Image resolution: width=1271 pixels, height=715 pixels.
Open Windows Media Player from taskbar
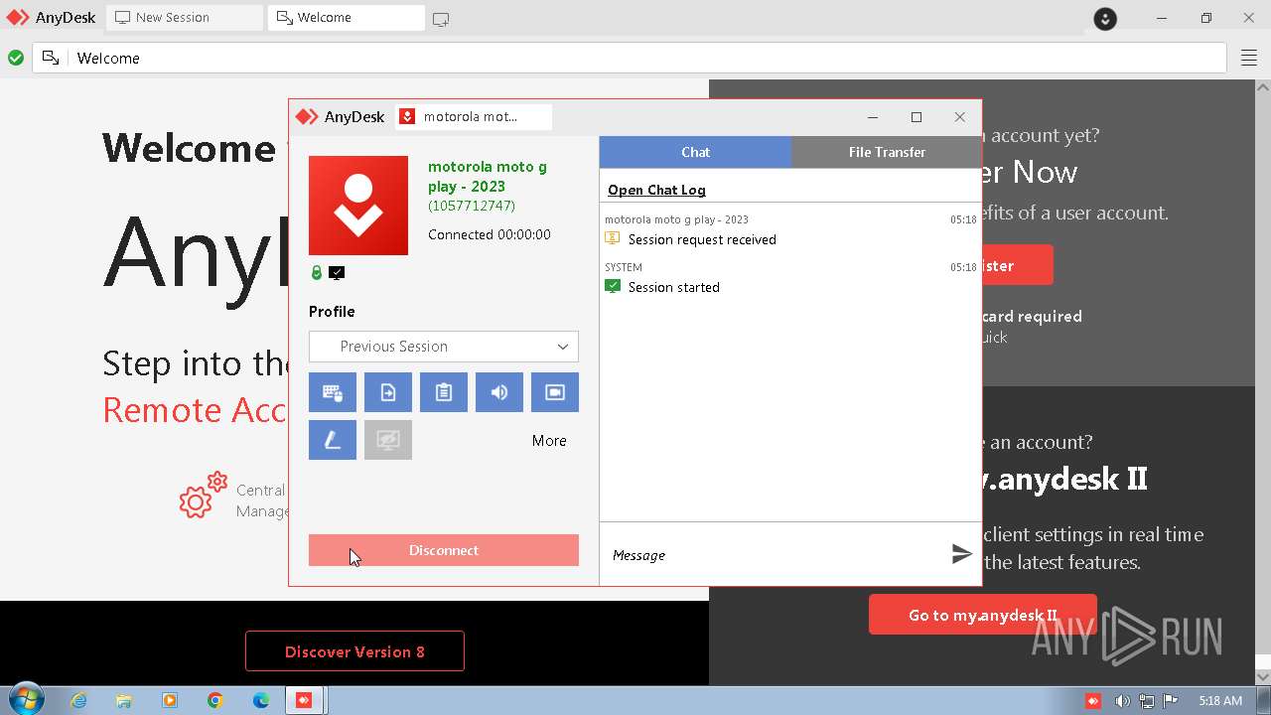pos(170,700)
